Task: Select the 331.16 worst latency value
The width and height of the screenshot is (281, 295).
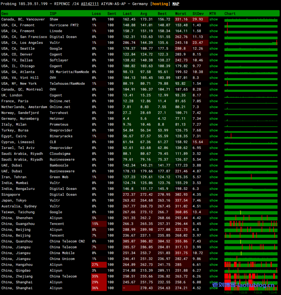Action: (x=181, y=19)
